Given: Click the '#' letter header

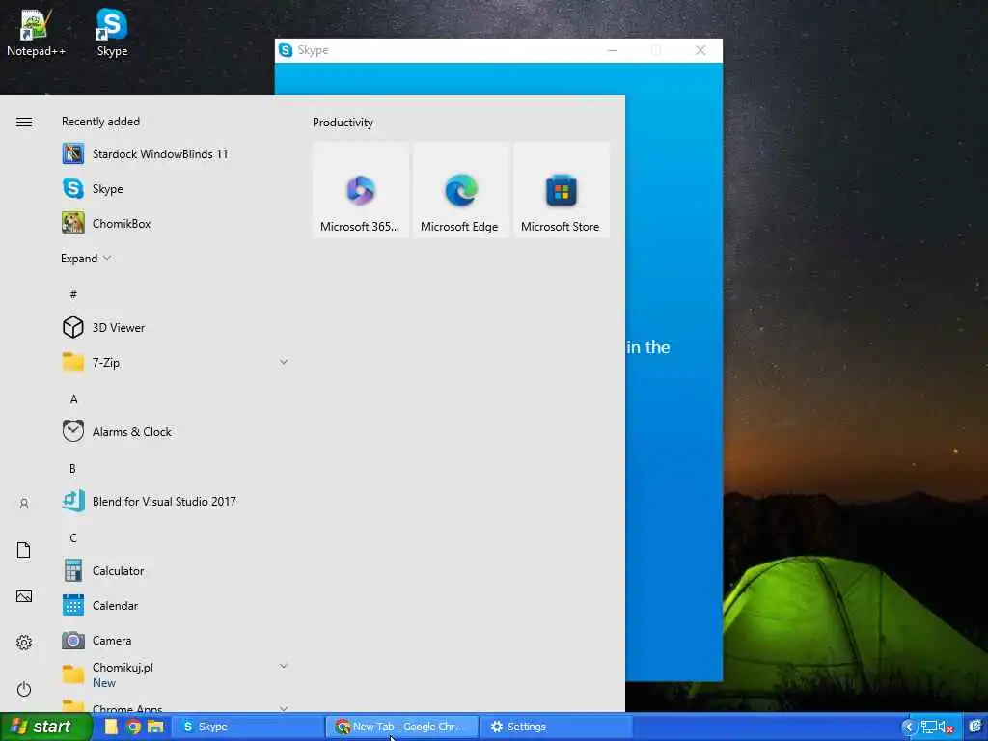Looking at the screenshot, I should pyautogui.click(x=73, y=294).
